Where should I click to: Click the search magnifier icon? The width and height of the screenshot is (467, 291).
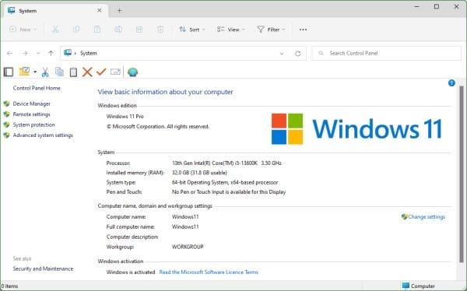point(321,54)
